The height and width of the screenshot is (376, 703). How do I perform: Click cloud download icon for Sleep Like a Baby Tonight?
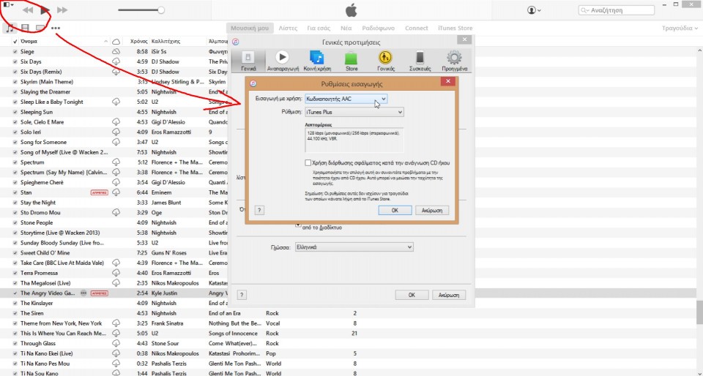(x=116, y=102)
